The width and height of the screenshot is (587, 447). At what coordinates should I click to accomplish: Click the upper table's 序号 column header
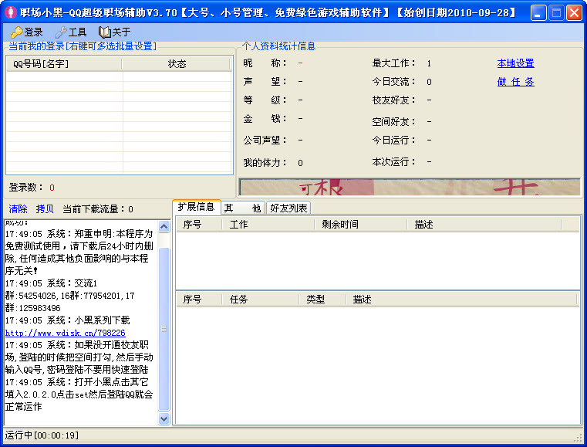pos(199,225)
